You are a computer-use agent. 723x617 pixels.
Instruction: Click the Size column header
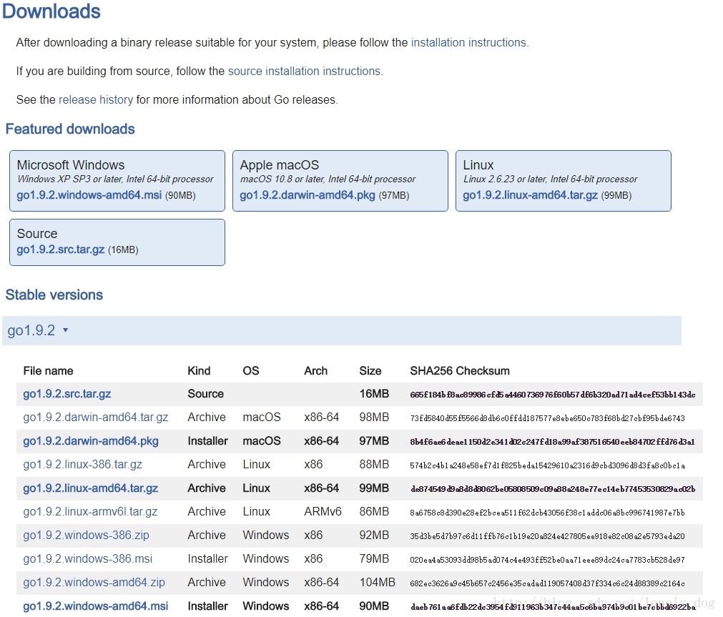(x=370, y=371)
